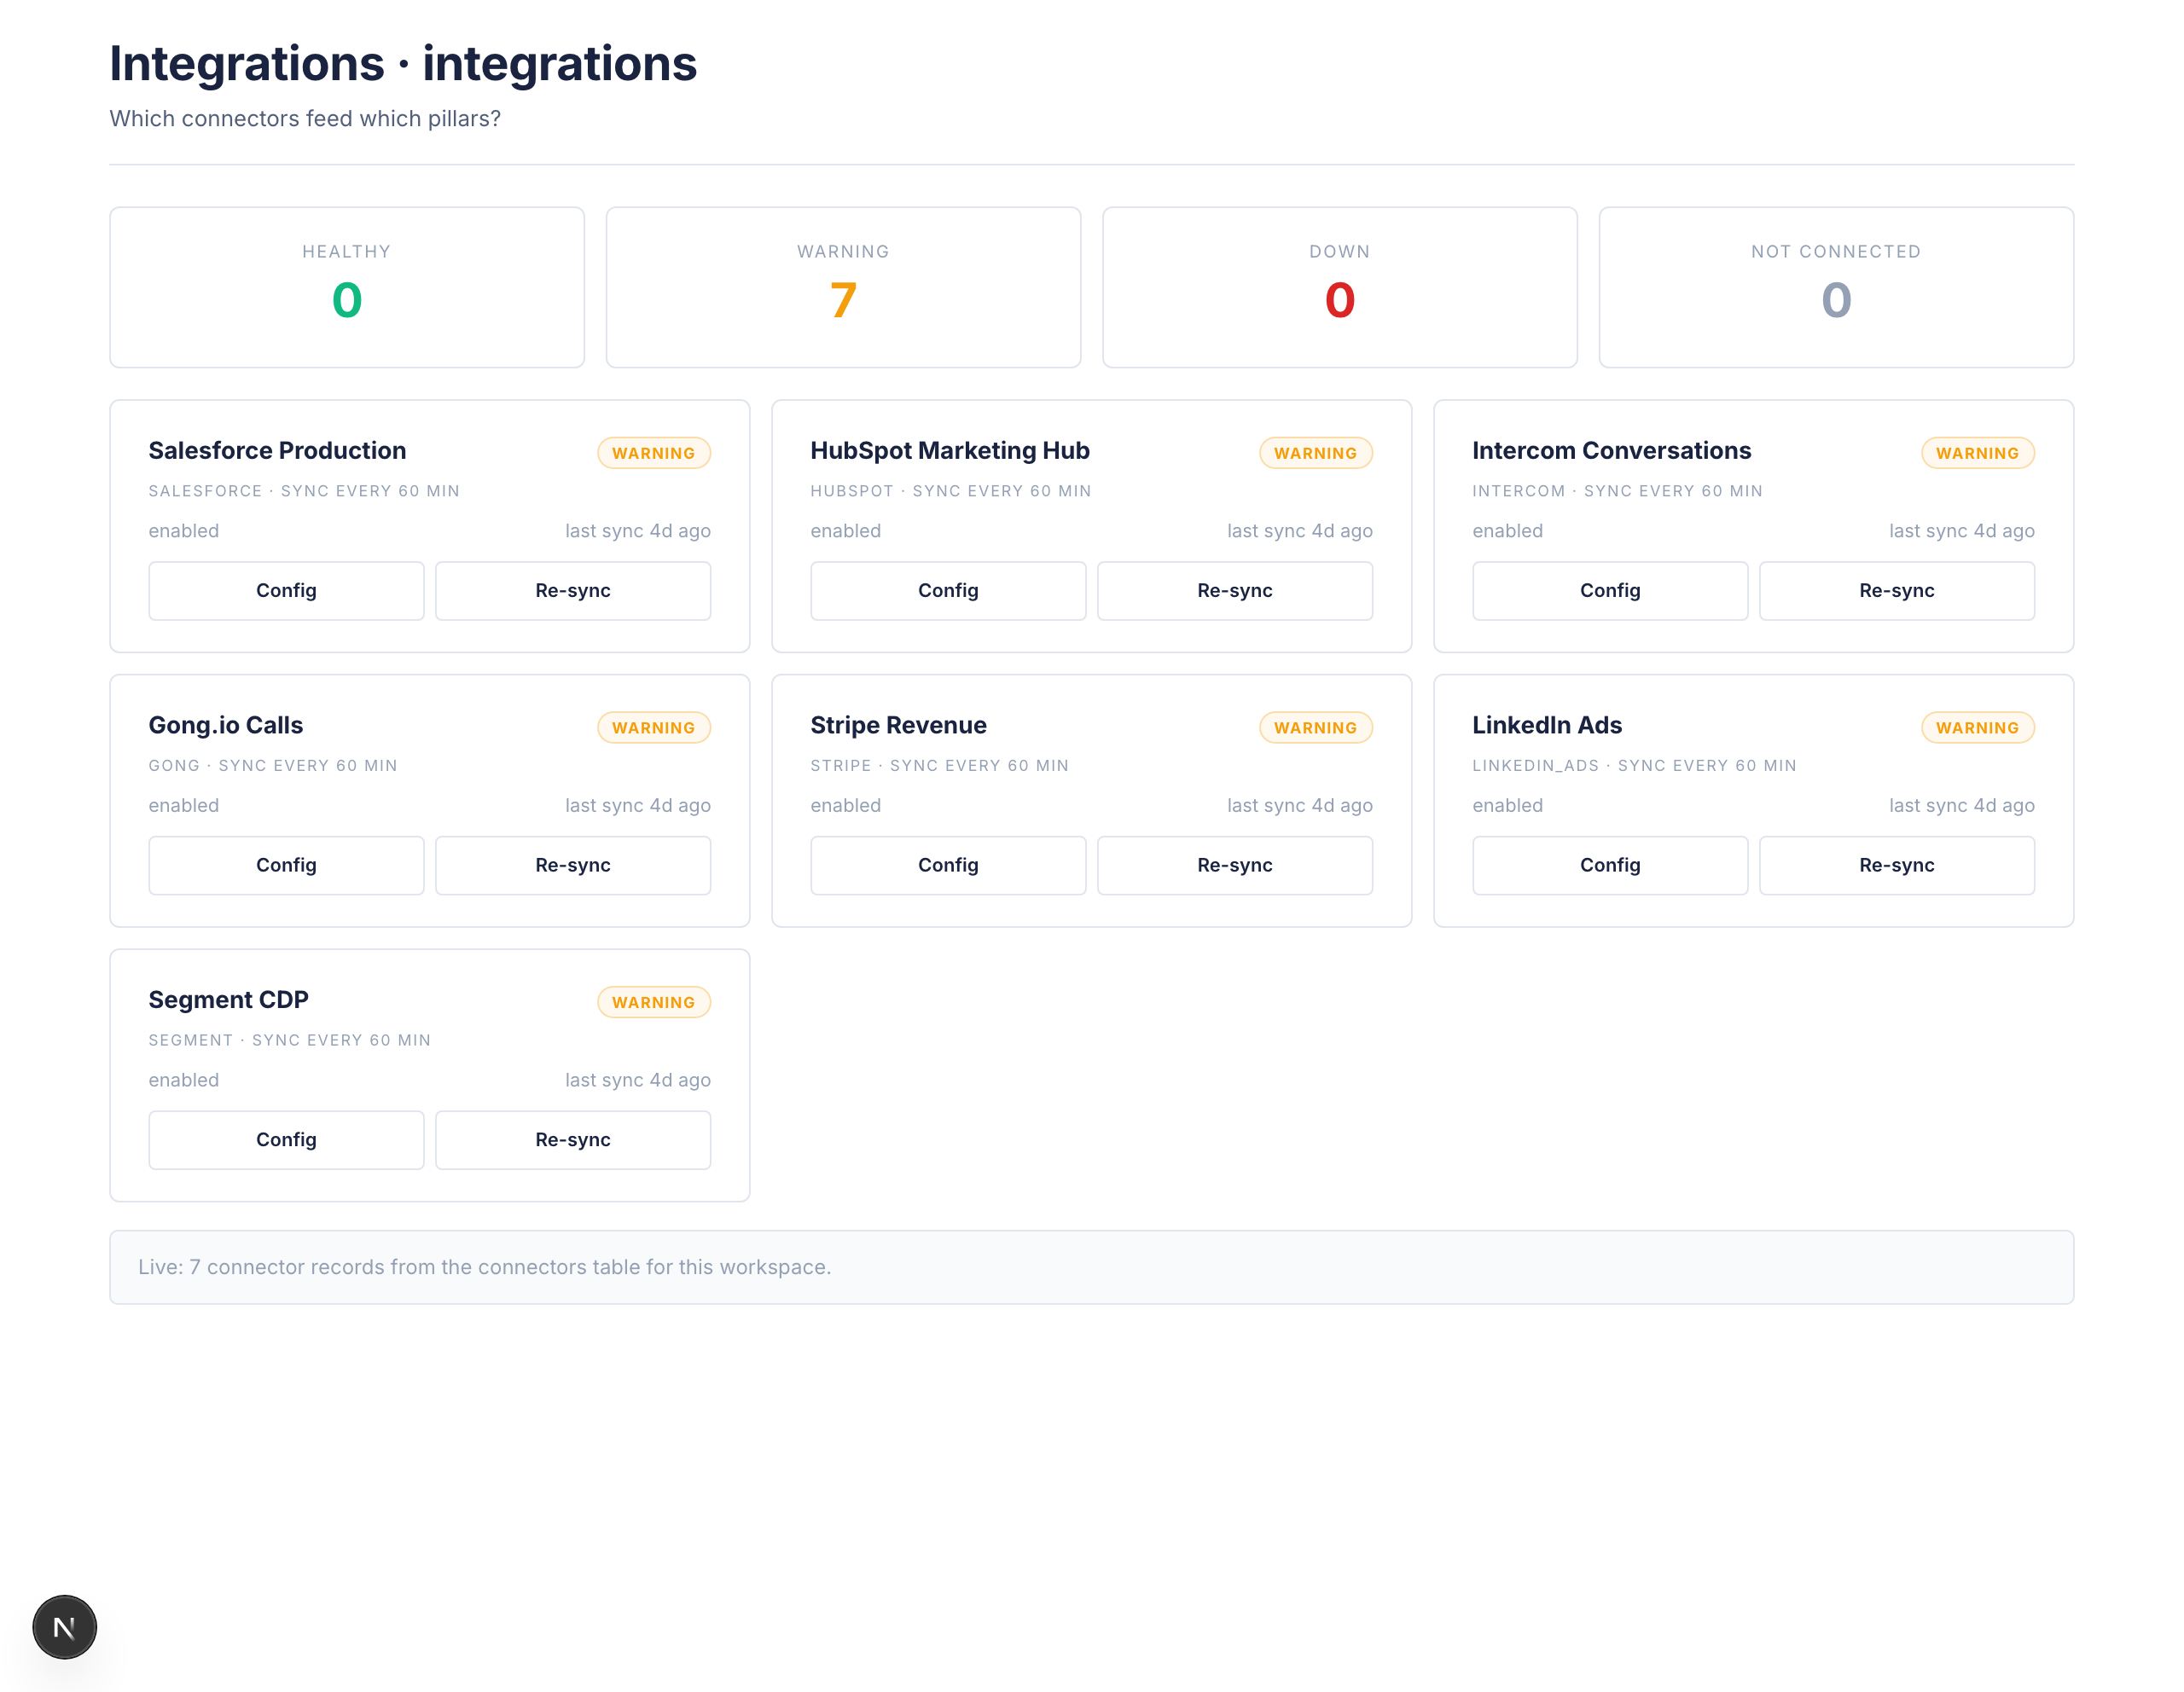Re-sync the Gong.io Calls connector

[x=573, y=866]
